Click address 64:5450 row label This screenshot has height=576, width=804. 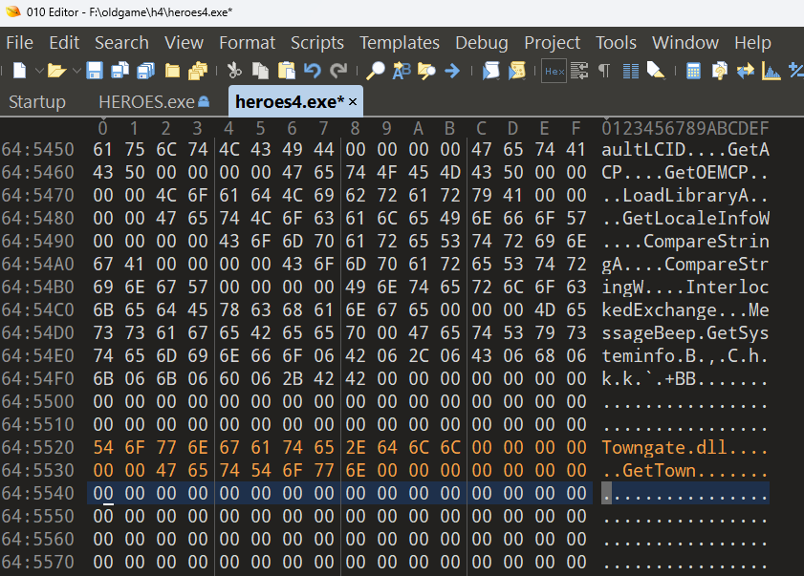coord(38,149)
